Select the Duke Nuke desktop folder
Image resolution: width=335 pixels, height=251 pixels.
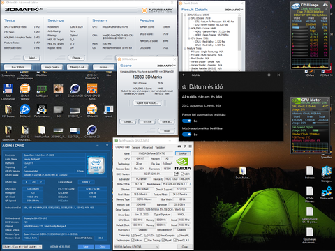243,172
